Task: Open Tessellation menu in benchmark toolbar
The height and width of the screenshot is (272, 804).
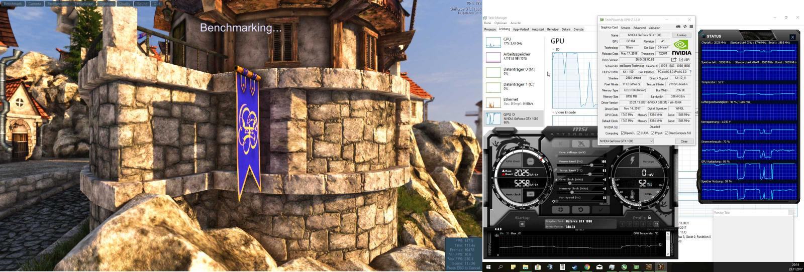Action: 83,4
